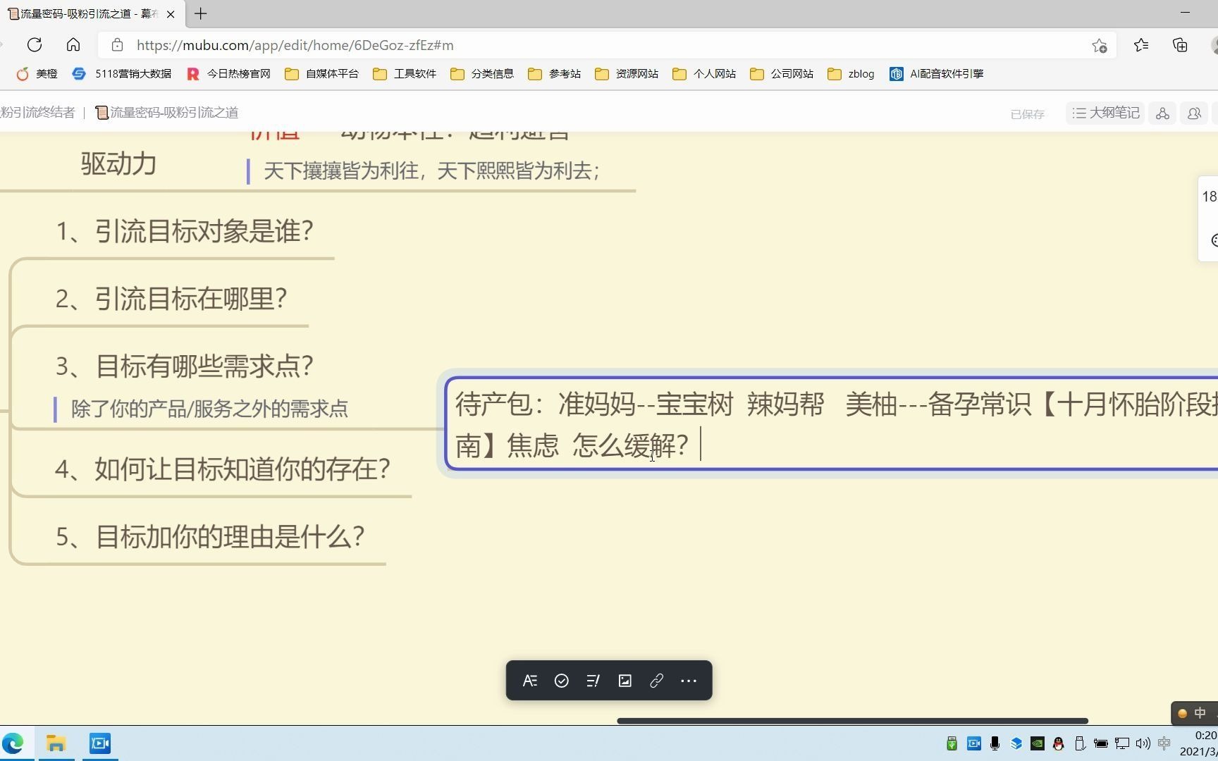Image resolution: width=1218 pixels, height=761 pixels.
Task: Open the collaboration user icon in header
Action: 1194,113
